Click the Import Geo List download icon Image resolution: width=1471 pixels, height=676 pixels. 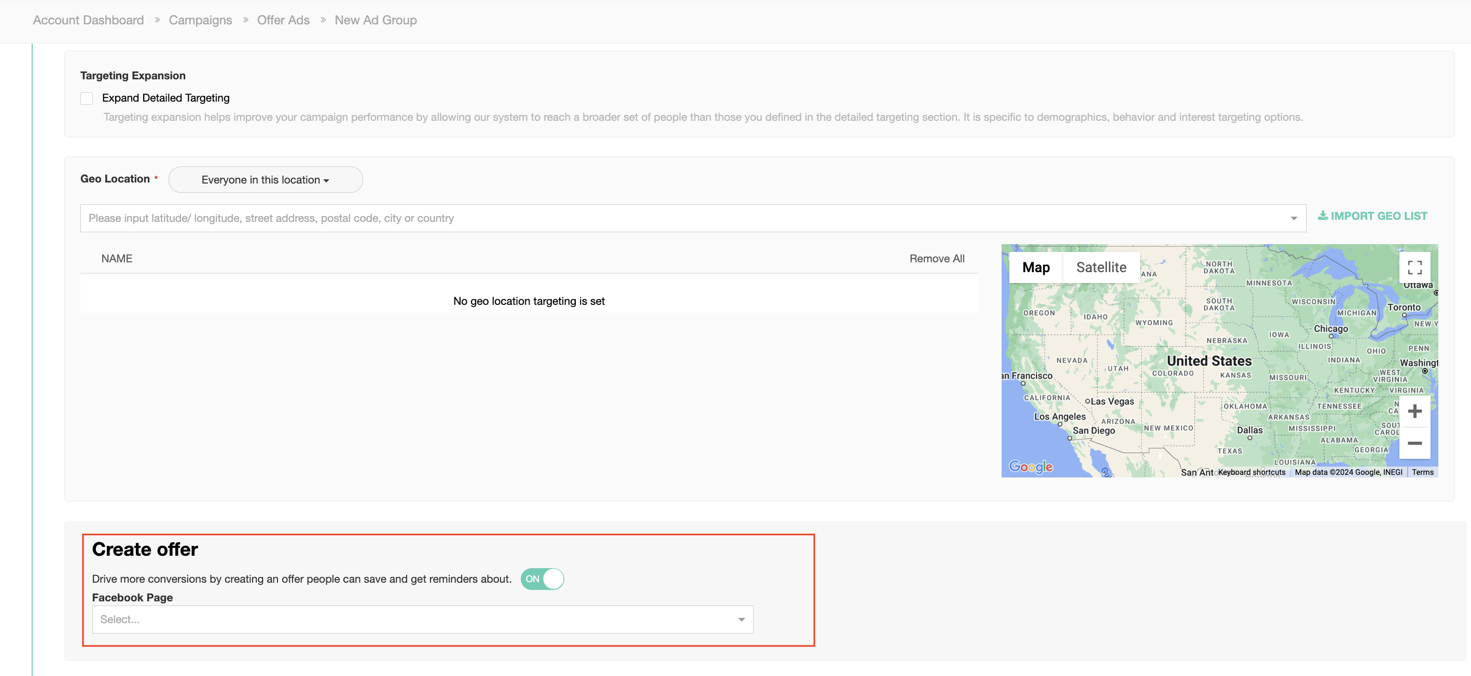point(1323,216)
